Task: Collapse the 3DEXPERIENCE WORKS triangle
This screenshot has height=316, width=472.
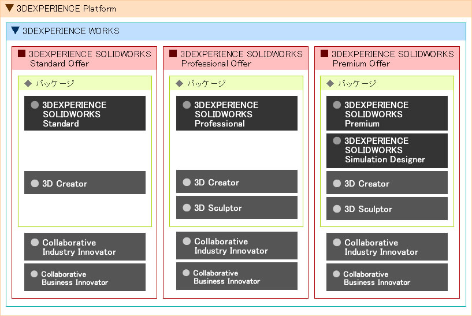Action: coord(16,31)
